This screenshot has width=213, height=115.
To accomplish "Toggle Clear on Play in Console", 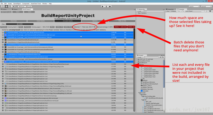I will pos(181,11).
